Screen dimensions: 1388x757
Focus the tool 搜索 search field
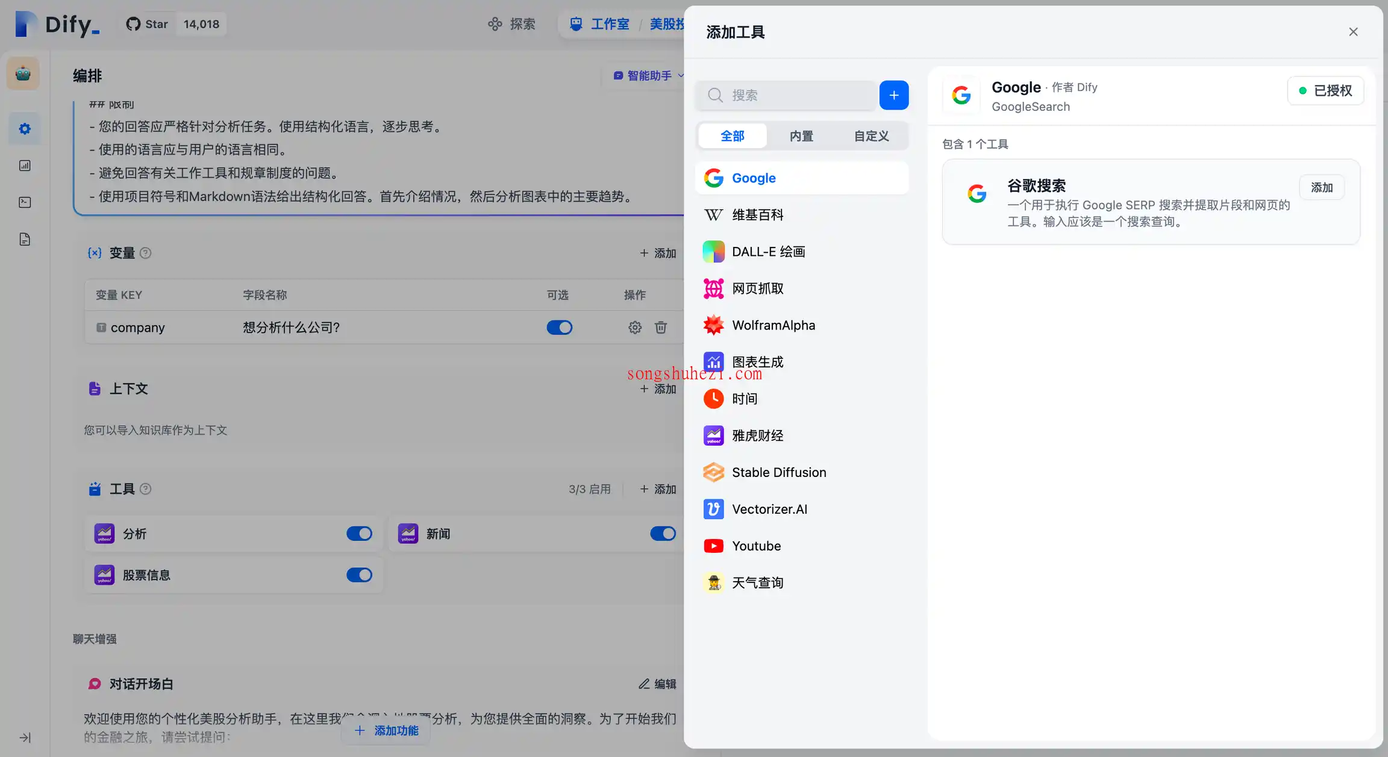pyautogui.click(x=786, y=95)
